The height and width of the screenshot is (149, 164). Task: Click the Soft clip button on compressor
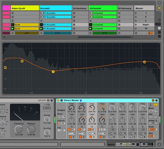click(x=46, y=108)
